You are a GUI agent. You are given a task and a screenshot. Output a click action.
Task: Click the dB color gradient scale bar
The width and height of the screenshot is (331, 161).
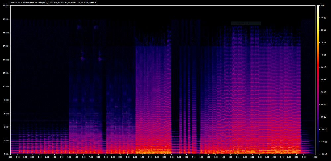coord(318,80)
